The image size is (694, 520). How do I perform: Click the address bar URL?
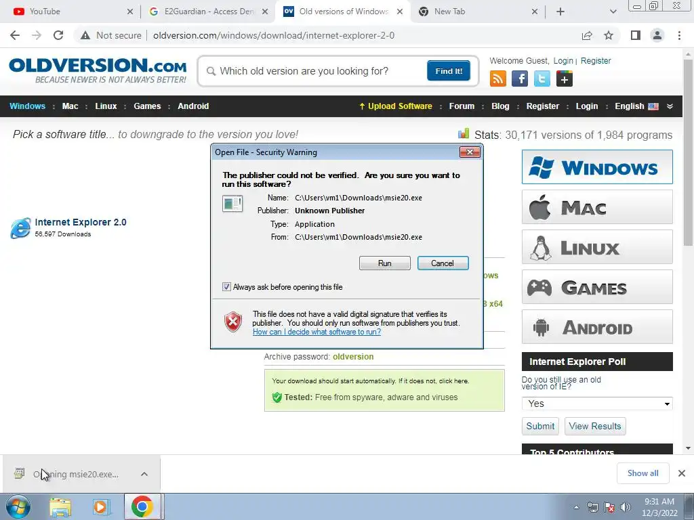(x=274, y=35)
